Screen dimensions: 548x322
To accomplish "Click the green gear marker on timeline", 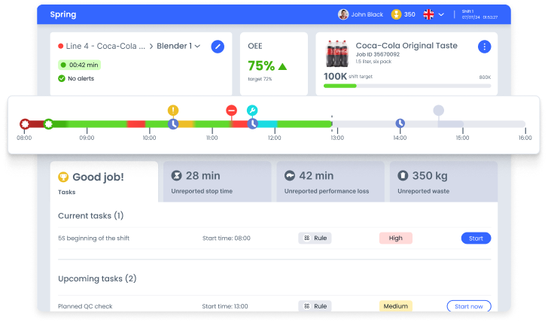I will [x=49, y=123].
